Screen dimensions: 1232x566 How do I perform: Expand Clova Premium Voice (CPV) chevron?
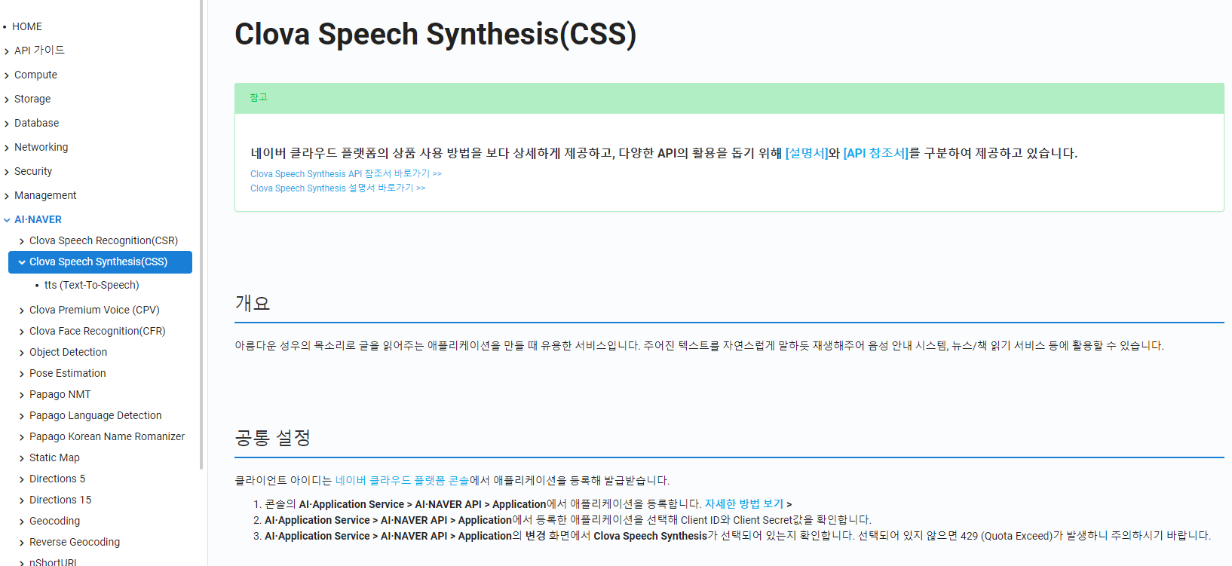pyautogui.click(x=22, y=311)
